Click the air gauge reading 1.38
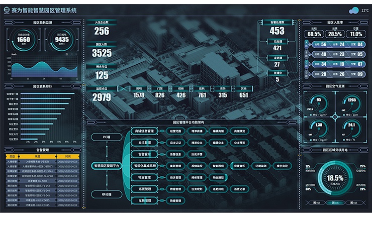Image resolution: width=372 pixels, height=225 pixels. tap(319, 127)
